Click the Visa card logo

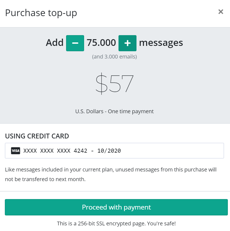(16, 151)
